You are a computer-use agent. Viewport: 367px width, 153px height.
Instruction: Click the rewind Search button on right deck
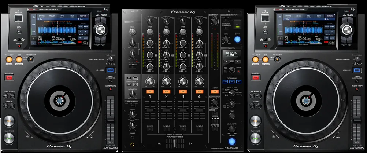point(252,106)
